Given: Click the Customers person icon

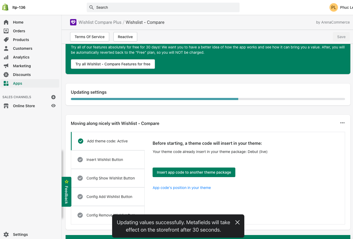Looking at the screenshot, I should point(6,48).
